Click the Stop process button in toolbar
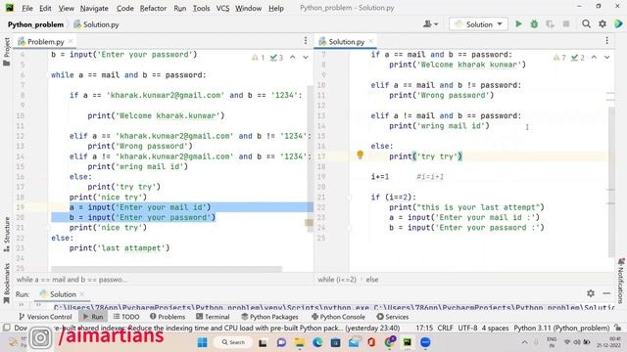This screenshot has width=627, height=352. (566, 24)
